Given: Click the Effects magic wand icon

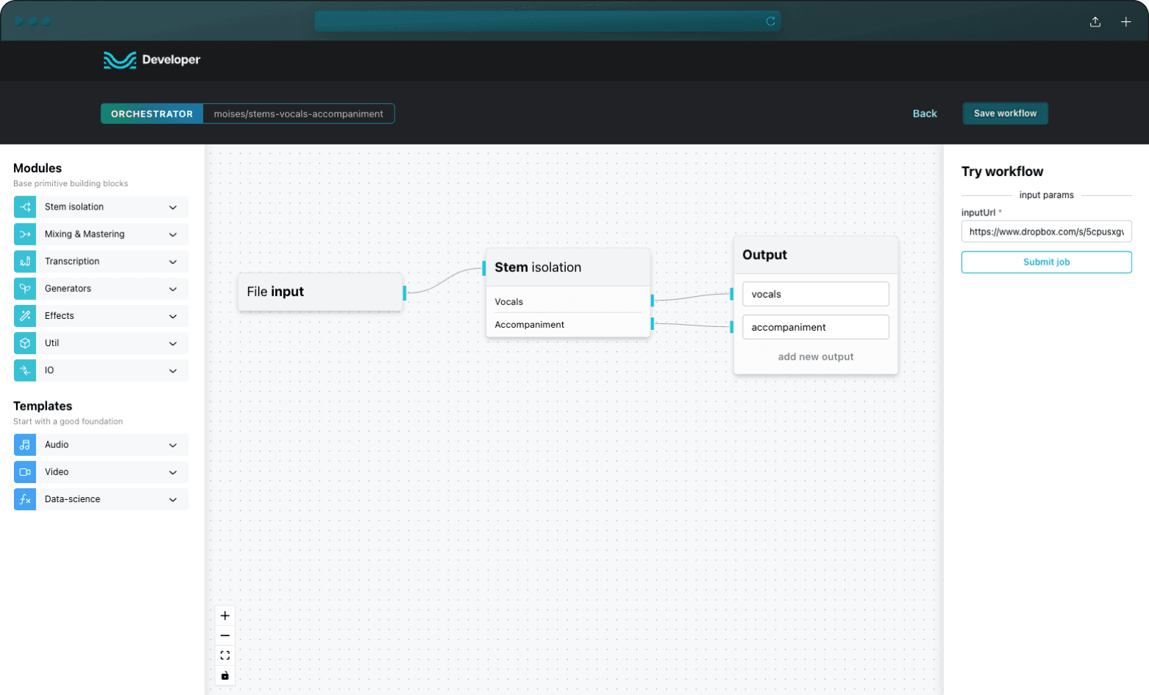Looking at the screenshot, I should (25, 316).
